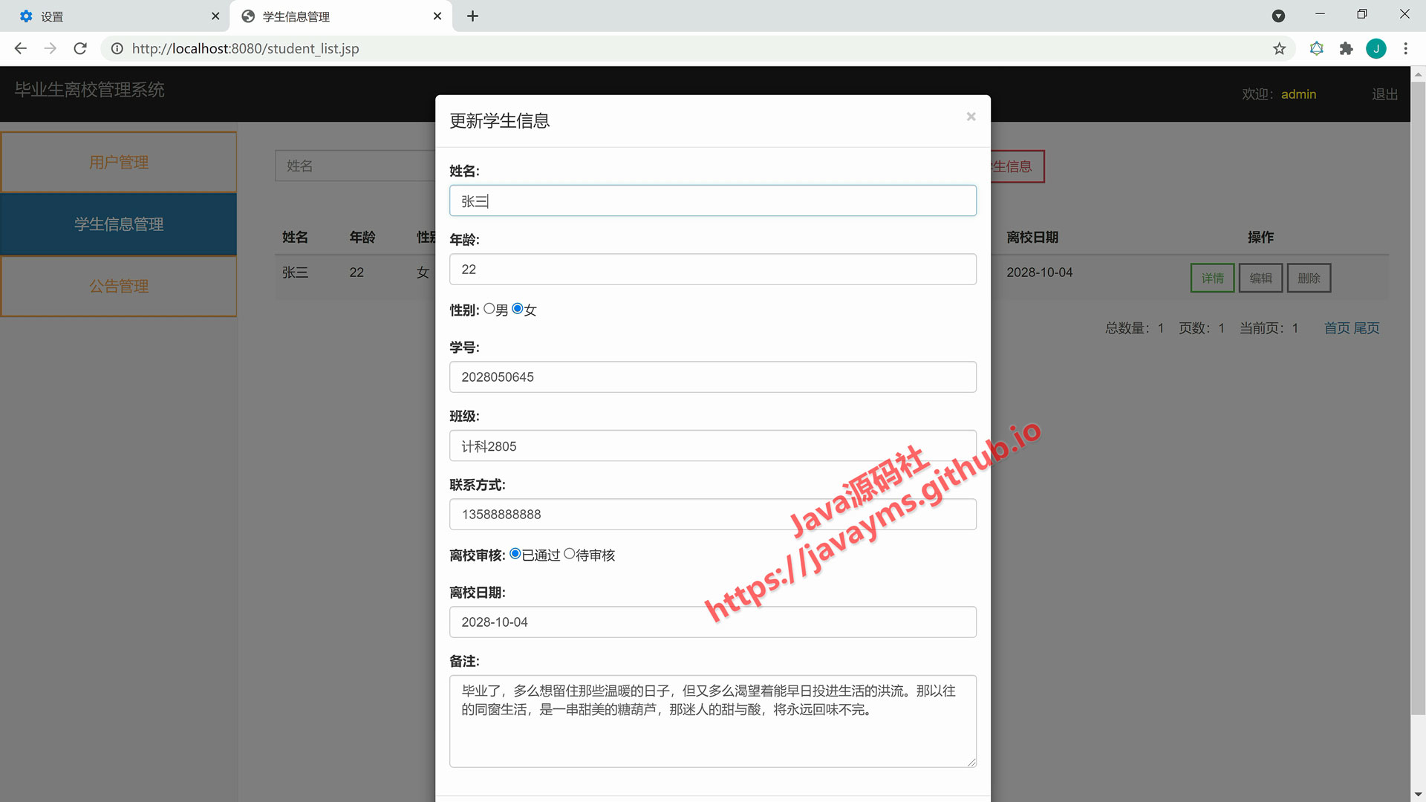This screenshot has height=802, width=1426.
Task: Open 学生信息管理 in the sidebar
Action: pos(119,224)
